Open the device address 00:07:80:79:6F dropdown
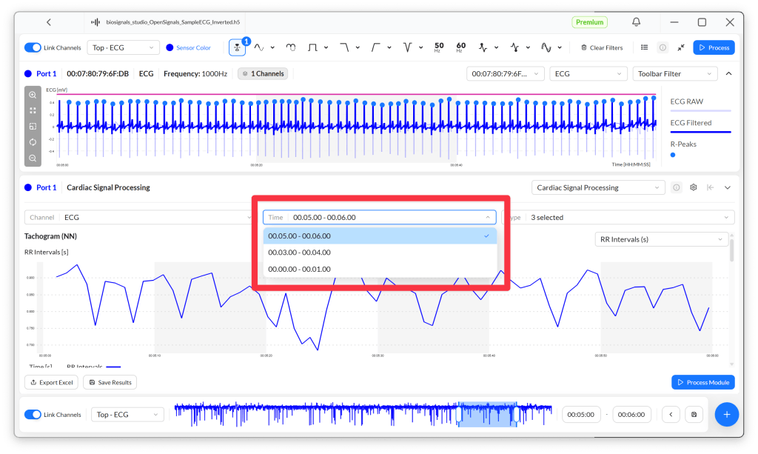The height and width of the screenshot is (454, 758). [505, 73]
